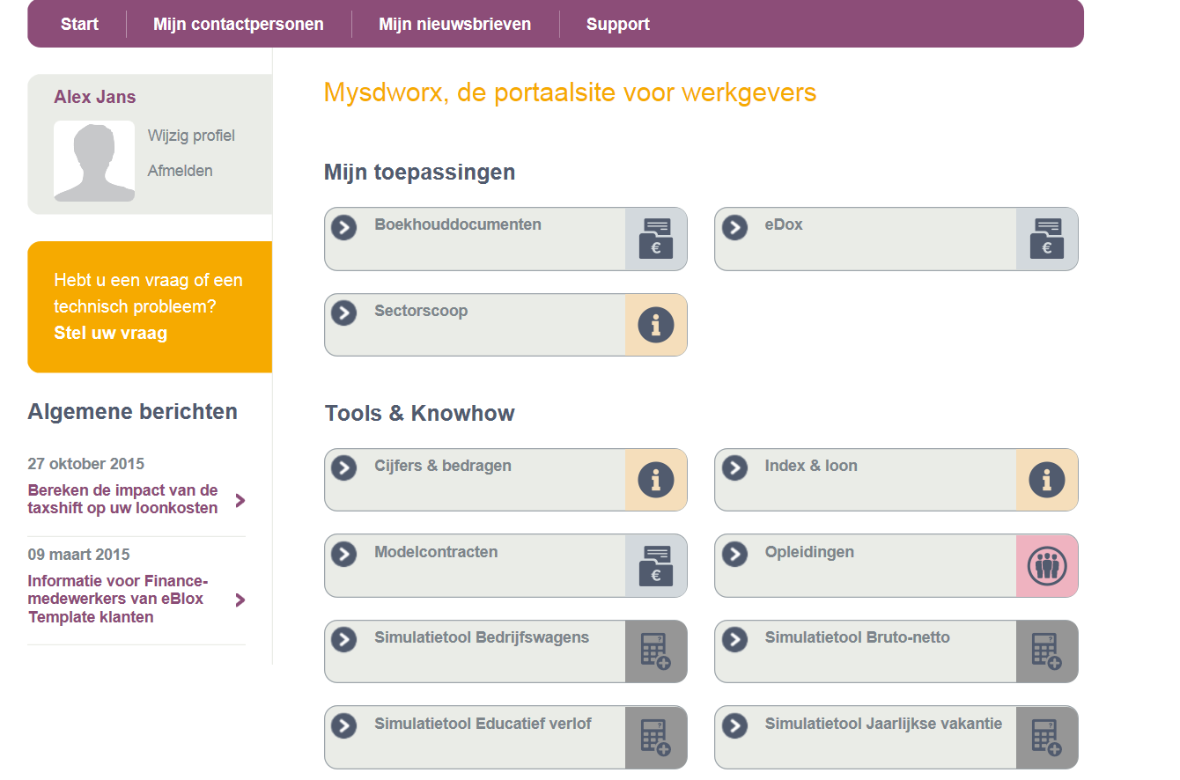Click the Mysdworx portaalsite page title

tap(570, 92)
